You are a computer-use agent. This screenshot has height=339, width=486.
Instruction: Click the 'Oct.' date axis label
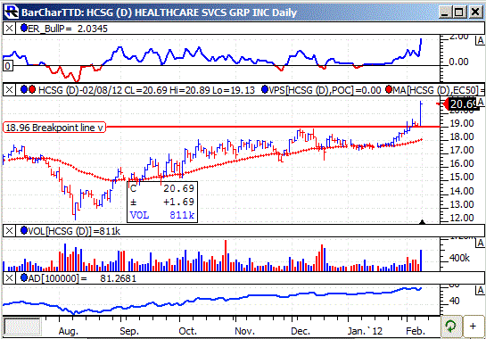pos(188,331)
